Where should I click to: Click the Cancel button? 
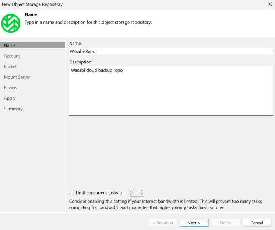click(x=257, y=223)
